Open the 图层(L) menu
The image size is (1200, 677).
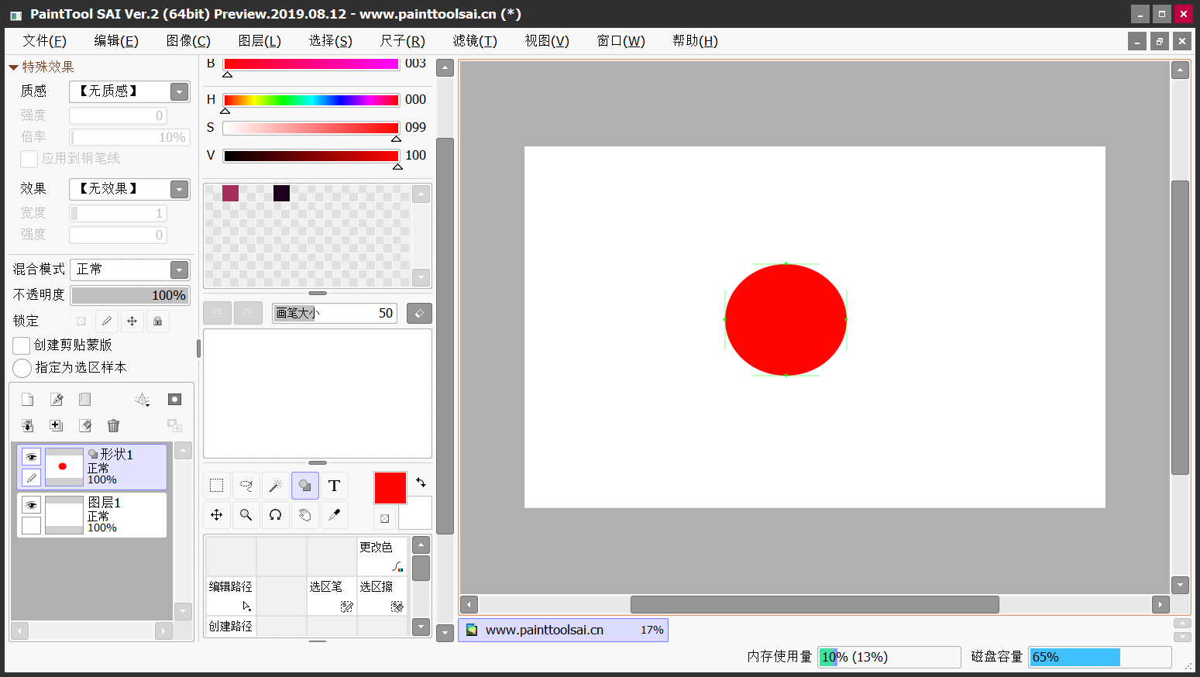[x=260, y=41]
